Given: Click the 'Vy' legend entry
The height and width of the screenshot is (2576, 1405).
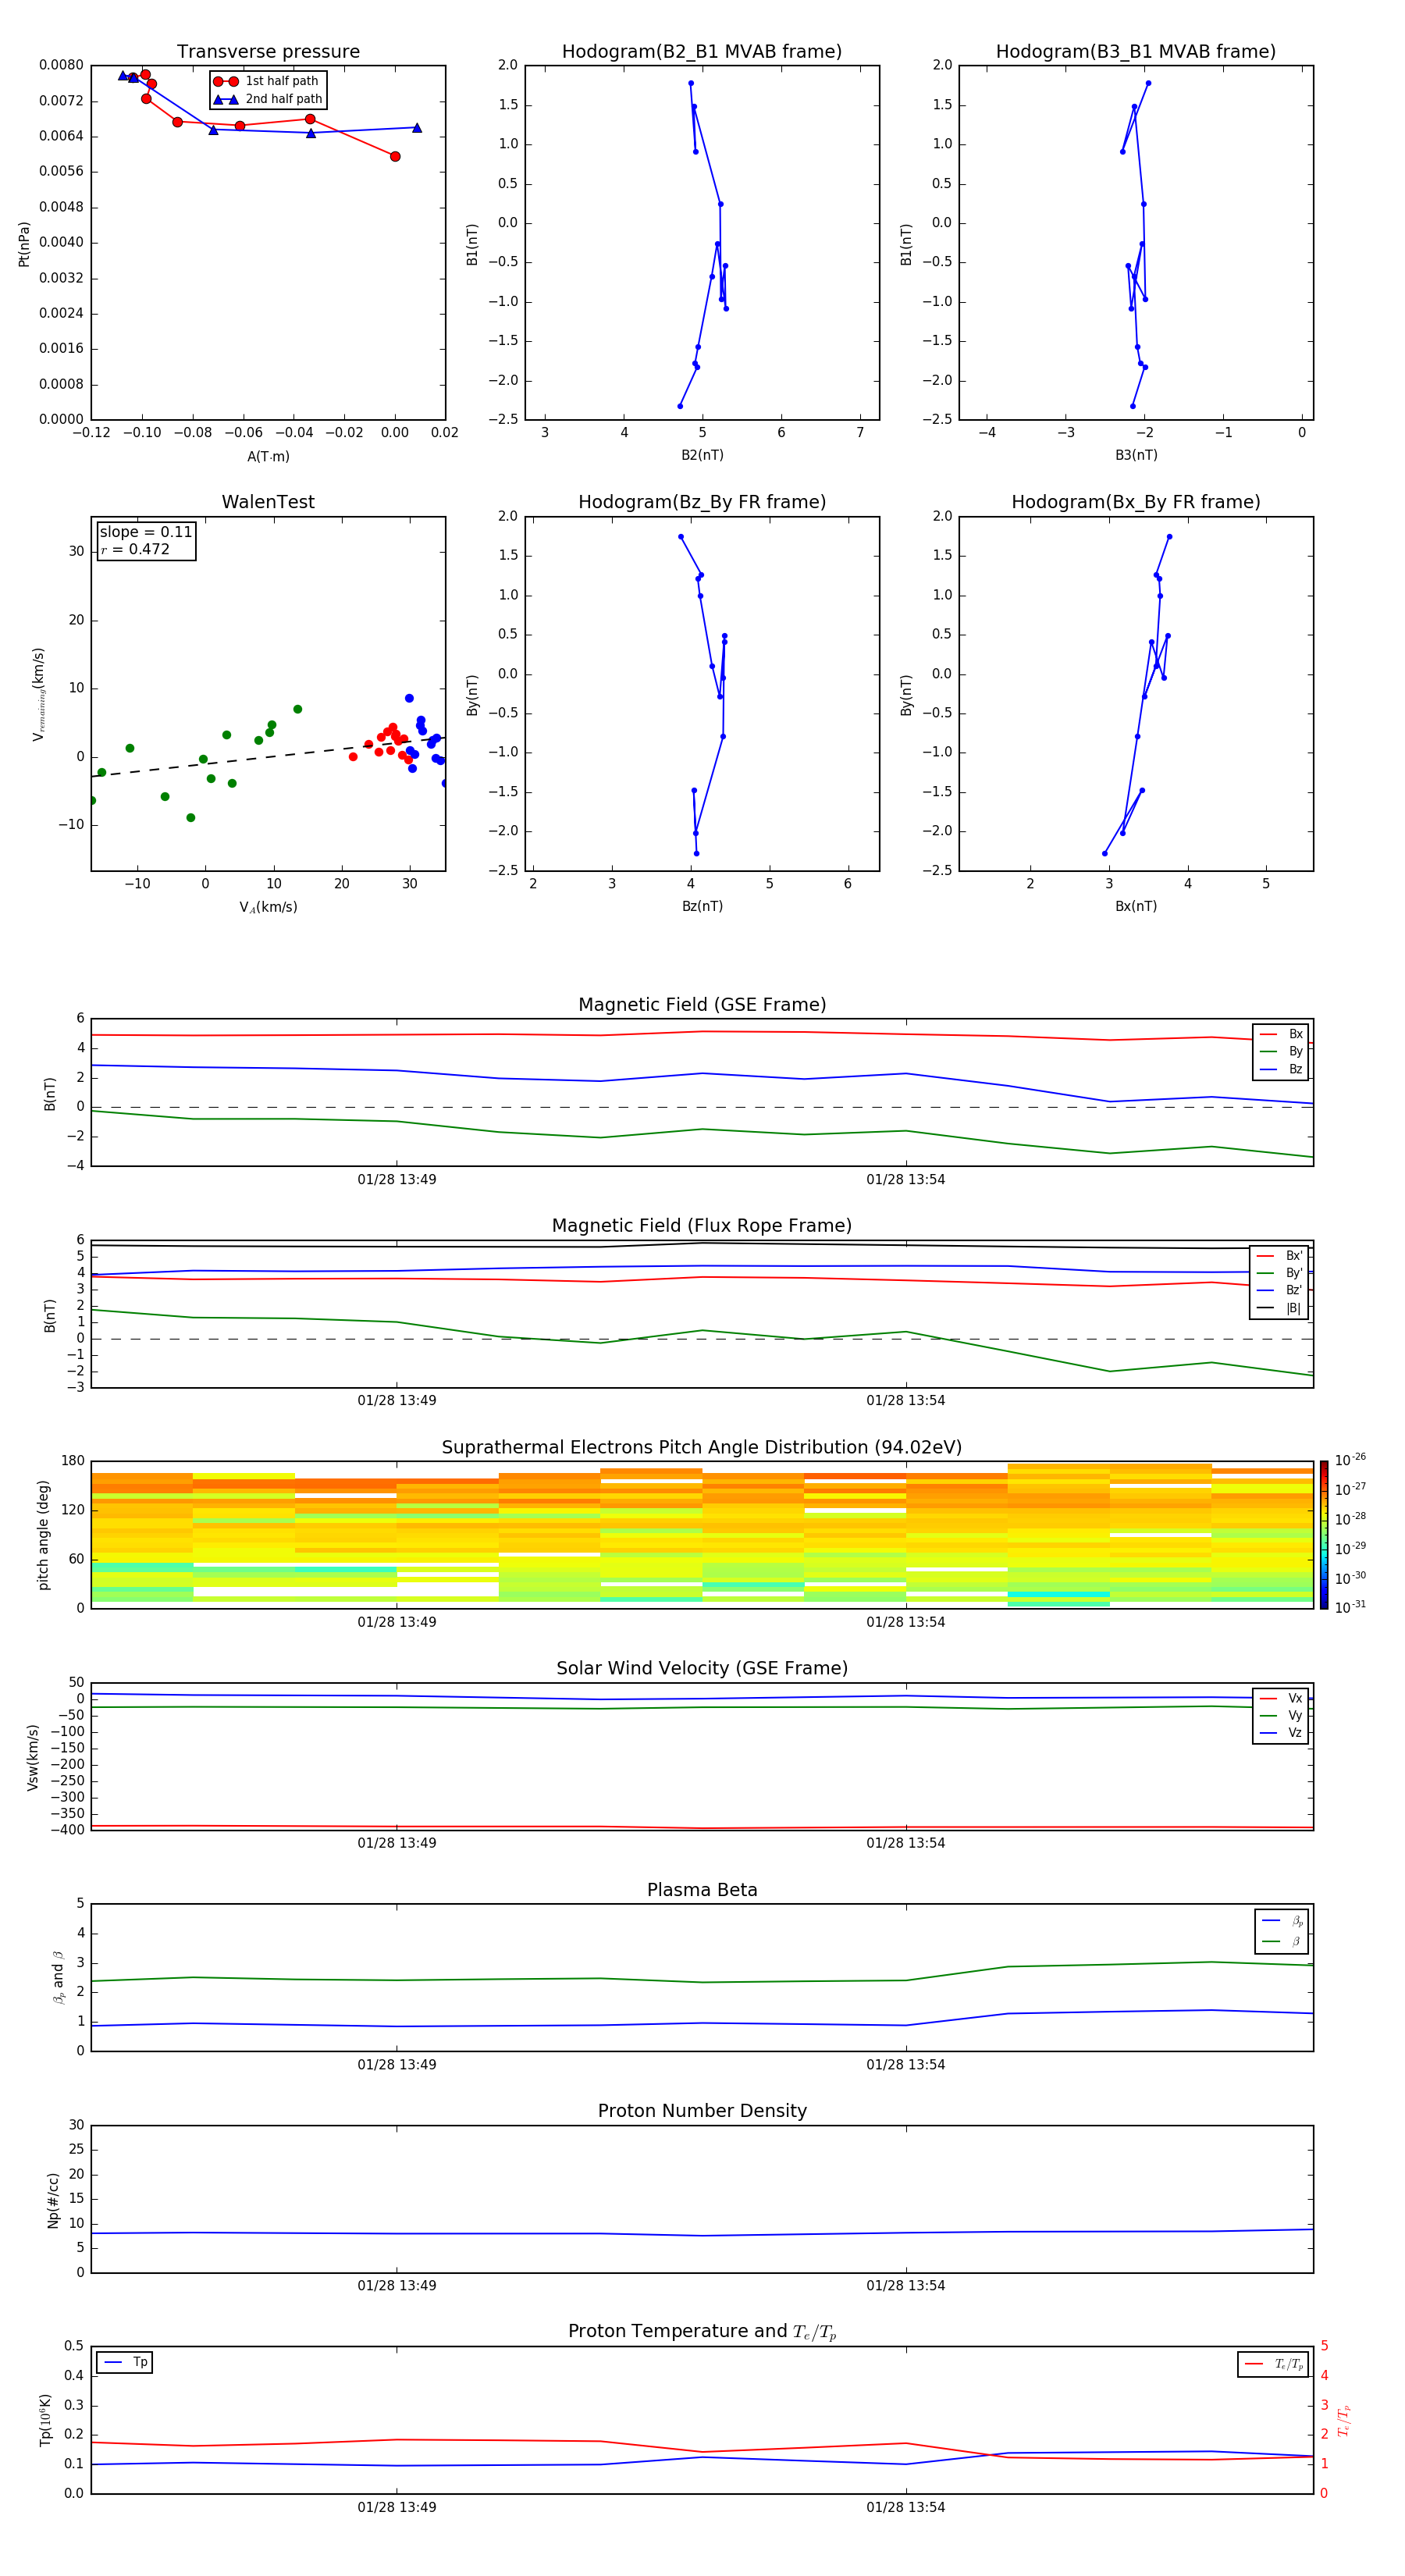Looking at the screenshot, I should pos(1282,1716).
